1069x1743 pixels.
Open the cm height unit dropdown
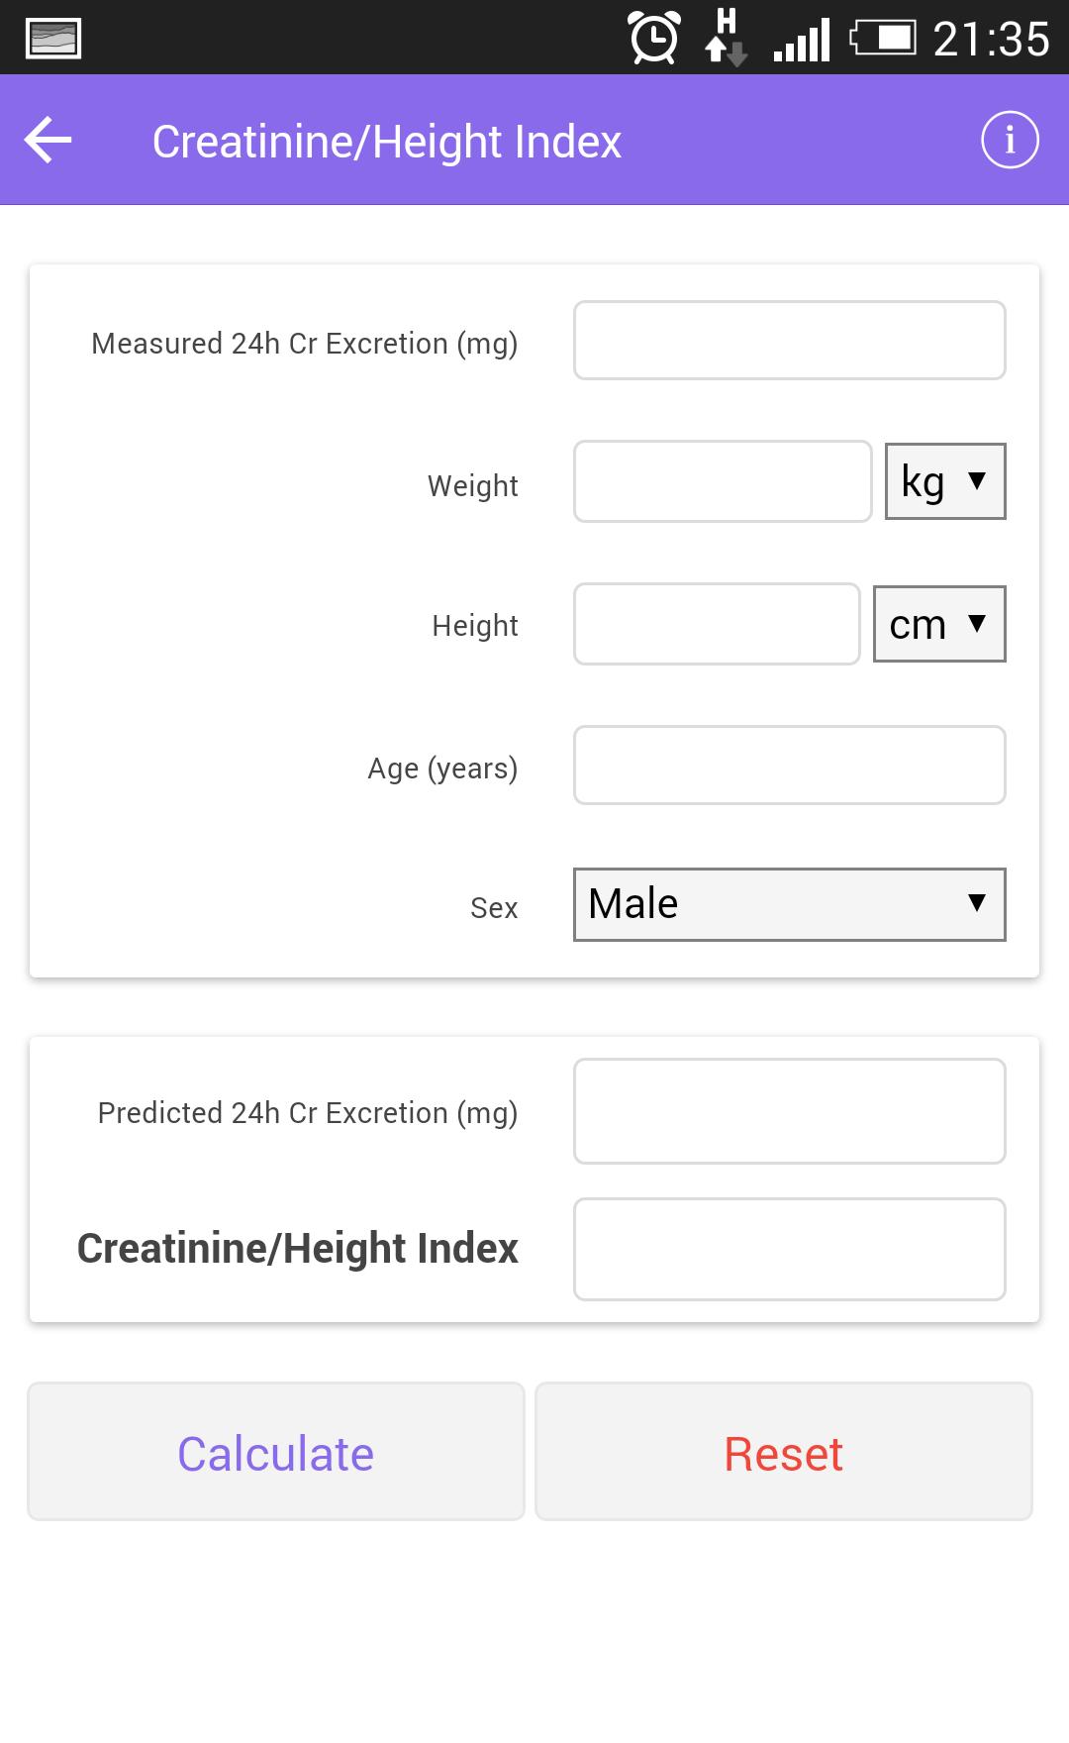coord(938,624)
